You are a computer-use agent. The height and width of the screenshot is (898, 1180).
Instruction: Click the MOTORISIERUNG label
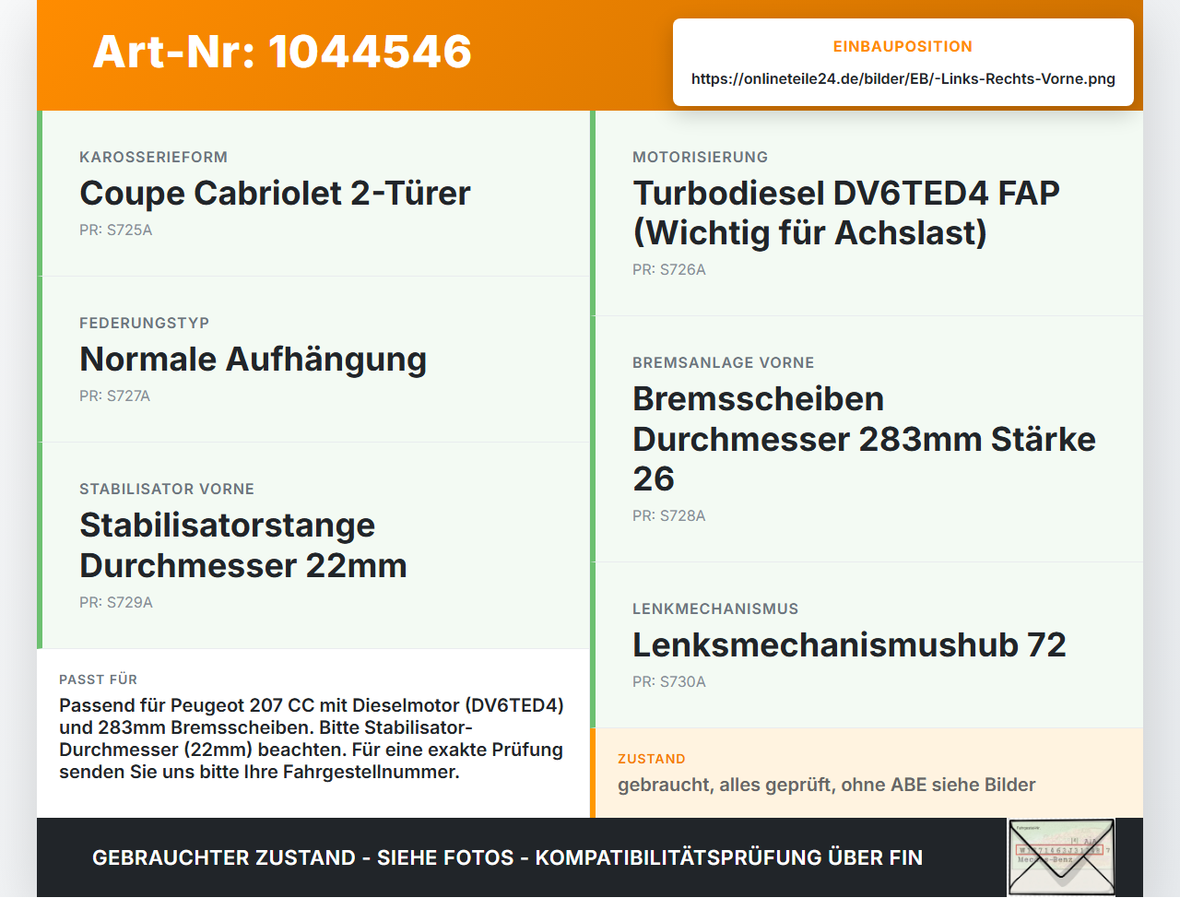point(700,157)
